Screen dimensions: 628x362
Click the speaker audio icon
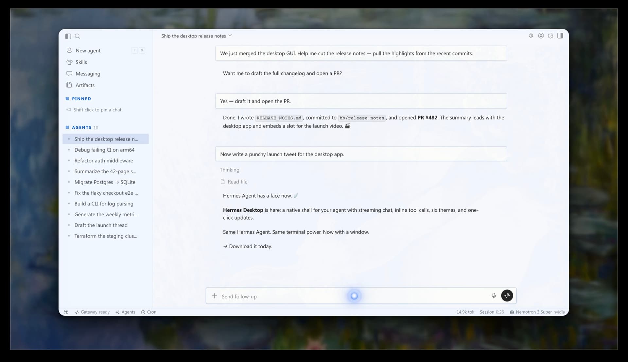pyautogui.click(x=531, y=36)
